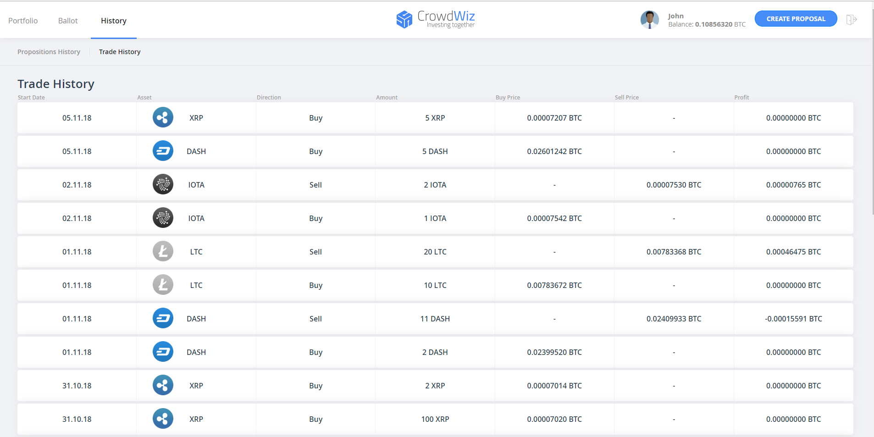Click the amount 10 LTC
Screen dimensions: 874x437
point(435,285)
